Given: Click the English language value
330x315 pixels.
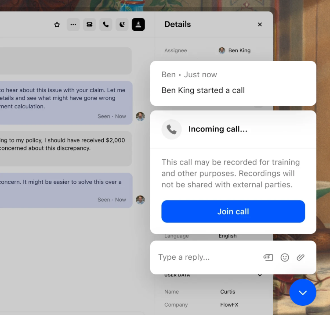Looking at the screenshot, I should (228, 236).
